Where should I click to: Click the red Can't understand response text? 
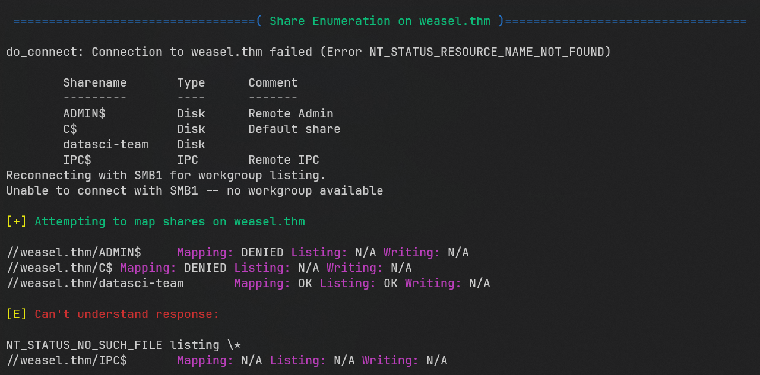point(126,314)
